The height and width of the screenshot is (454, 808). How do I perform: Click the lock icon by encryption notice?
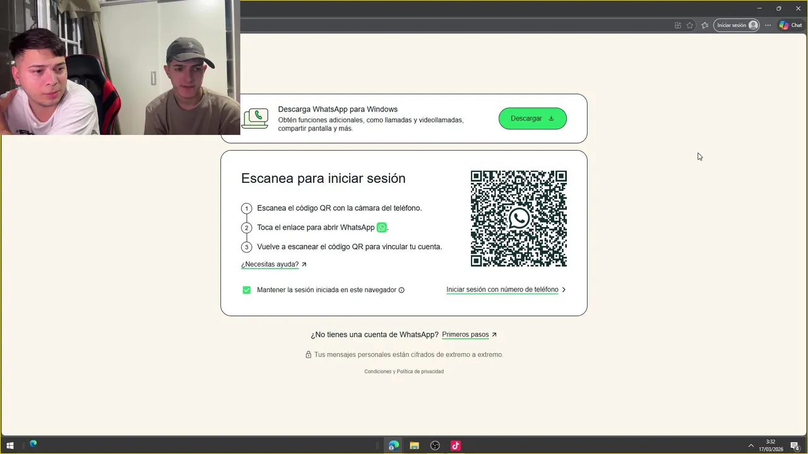click(x=309, y=355)
